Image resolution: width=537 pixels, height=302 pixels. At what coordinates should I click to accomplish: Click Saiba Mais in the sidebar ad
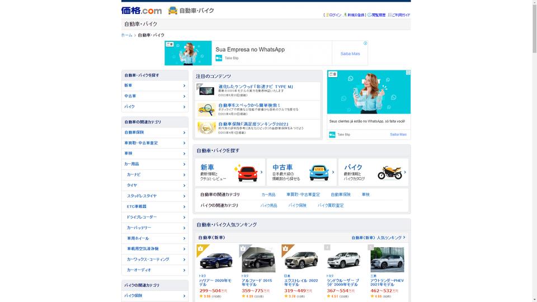click(398, 135)
